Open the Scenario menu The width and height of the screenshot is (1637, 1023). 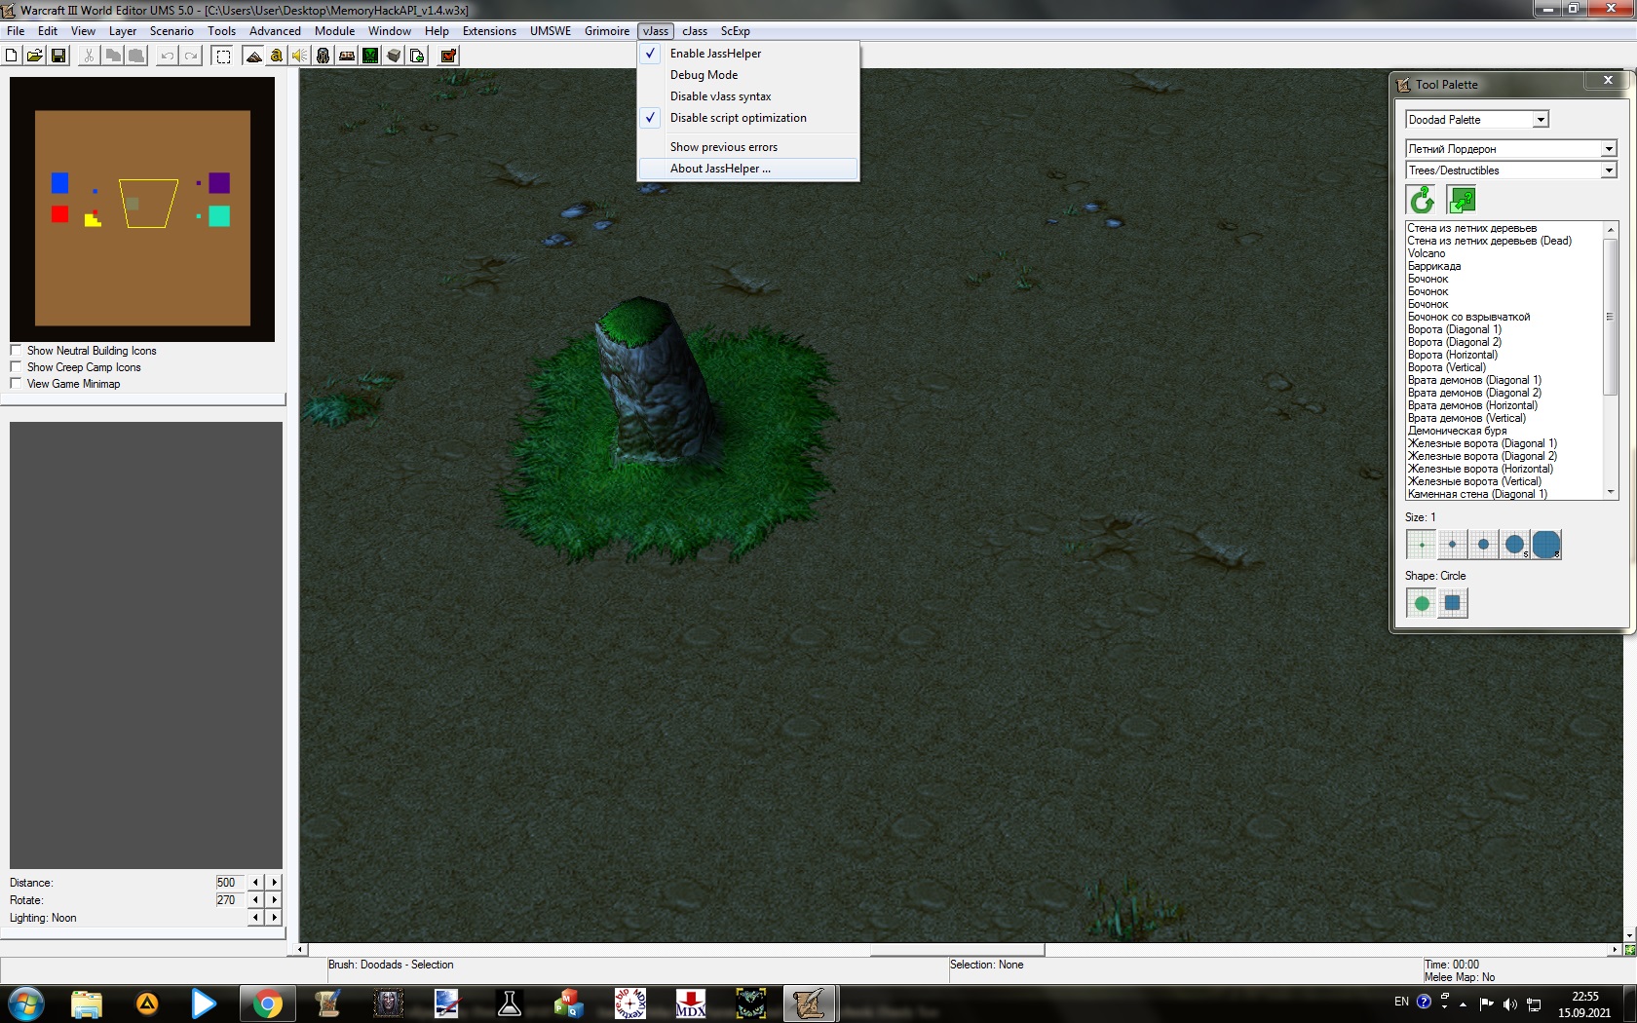(x=171, y=31)
